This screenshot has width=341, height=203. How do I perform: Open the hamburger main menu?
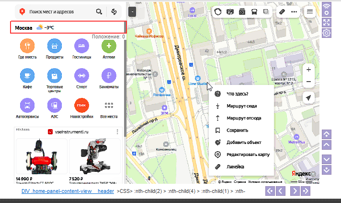coord(310,12)
